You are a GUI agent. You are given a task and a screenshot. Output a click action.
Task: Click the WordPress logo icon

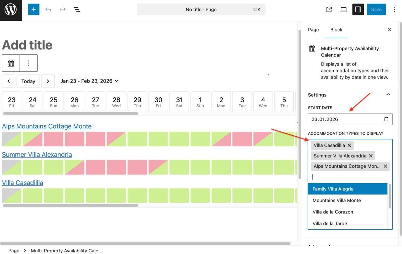tap(10, 10)
